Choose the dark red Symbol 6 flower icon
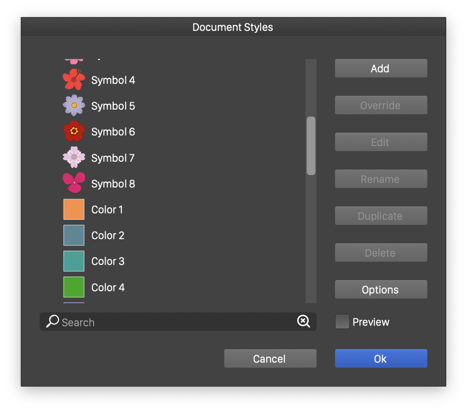The height and width of the screenshot is (411, 467). 74,131
